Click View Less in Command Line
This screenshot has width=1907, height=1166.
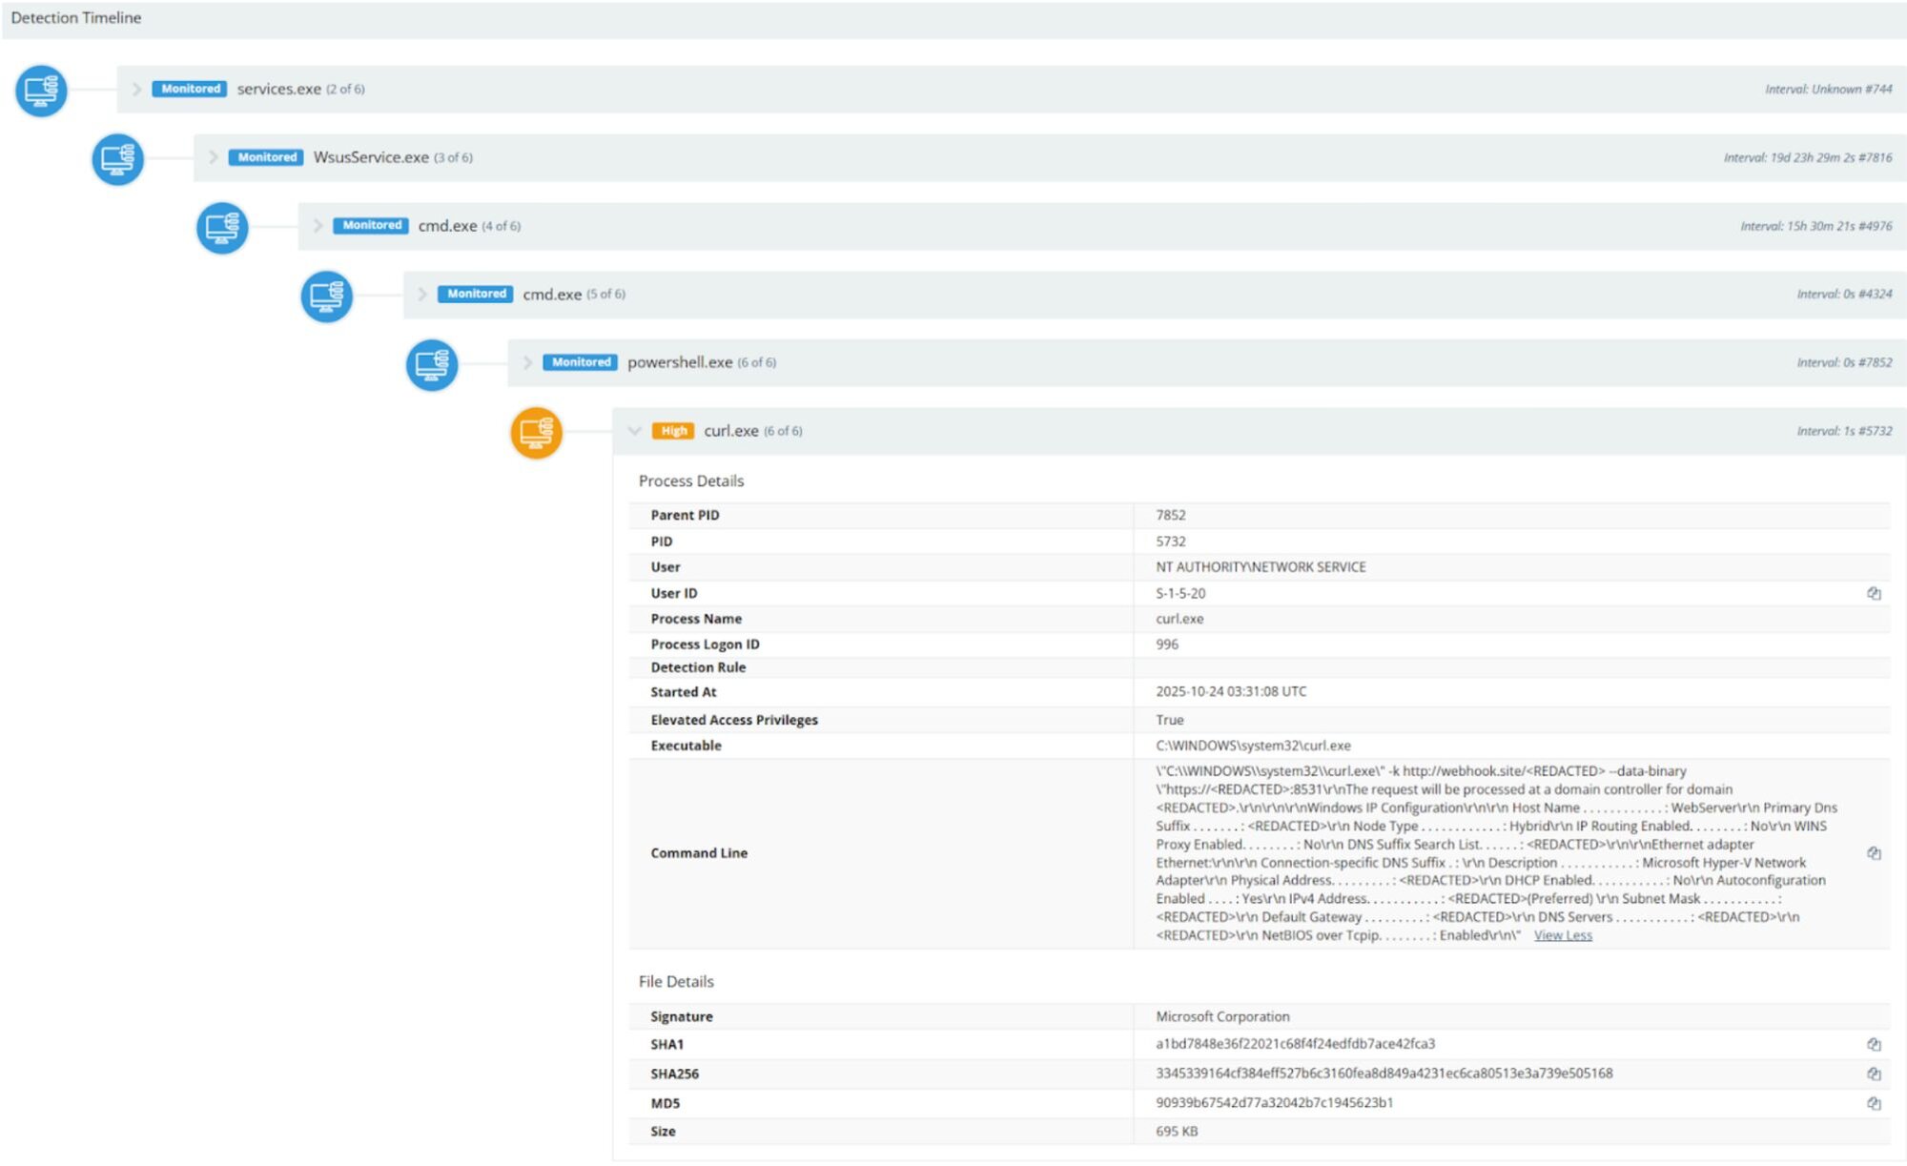click(1562, 936)
